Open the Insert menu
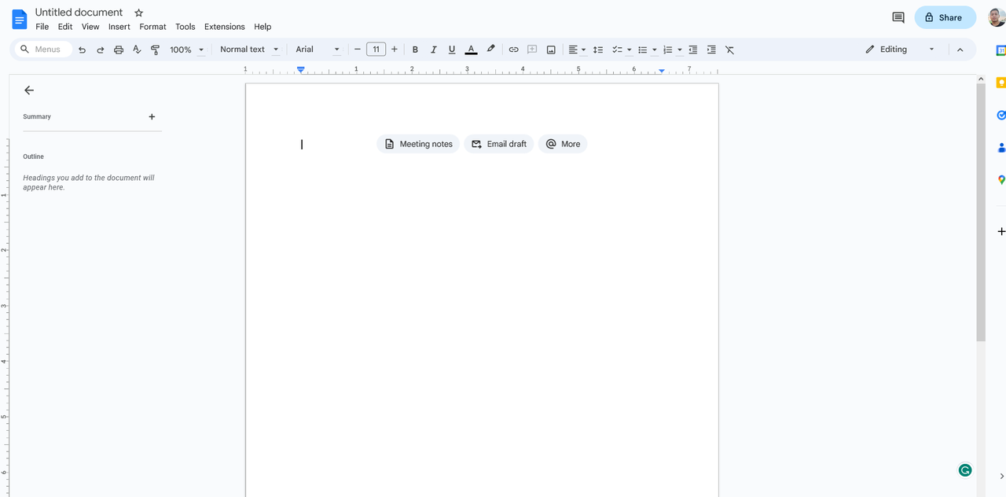The width and height of the screenshot is (1006, 497). [x=119, y=27]
